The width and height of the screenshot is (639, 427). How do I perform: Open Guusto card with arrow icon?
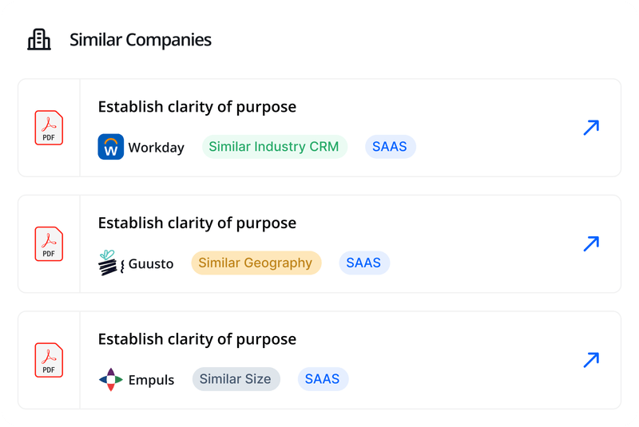tap(591, 243)
